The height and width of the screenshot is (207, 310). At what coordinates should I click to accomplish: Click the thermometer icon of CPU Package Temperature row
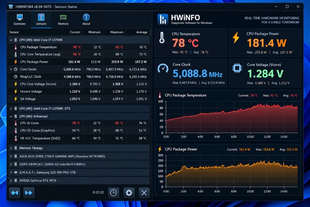click(x=15, y=47)
